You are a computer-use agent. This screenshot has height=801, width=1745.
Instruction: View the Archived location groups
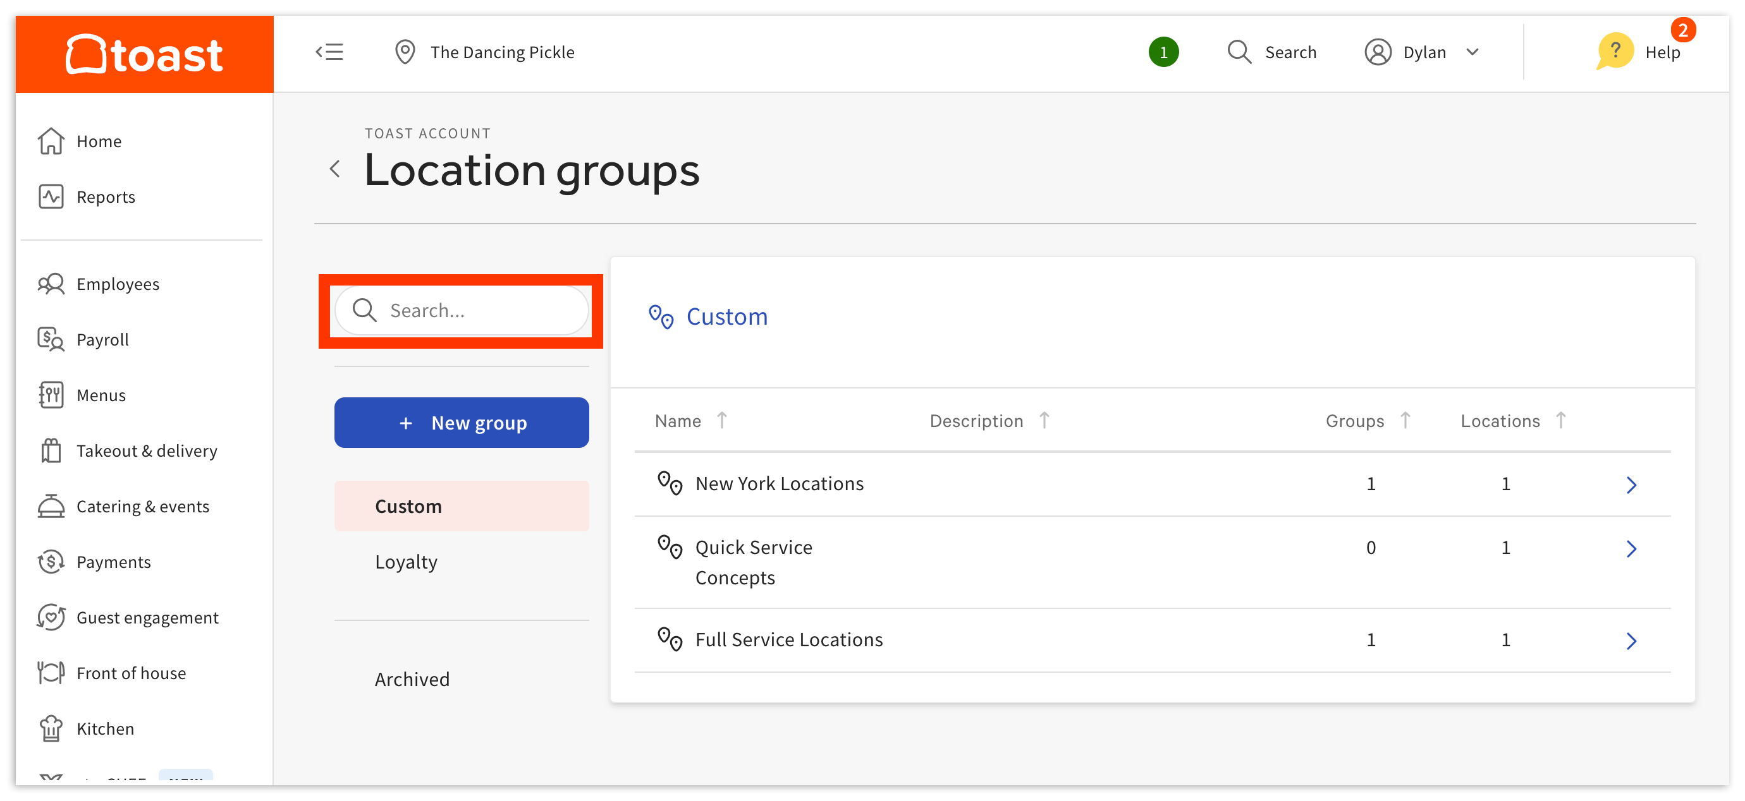(412, 678)
